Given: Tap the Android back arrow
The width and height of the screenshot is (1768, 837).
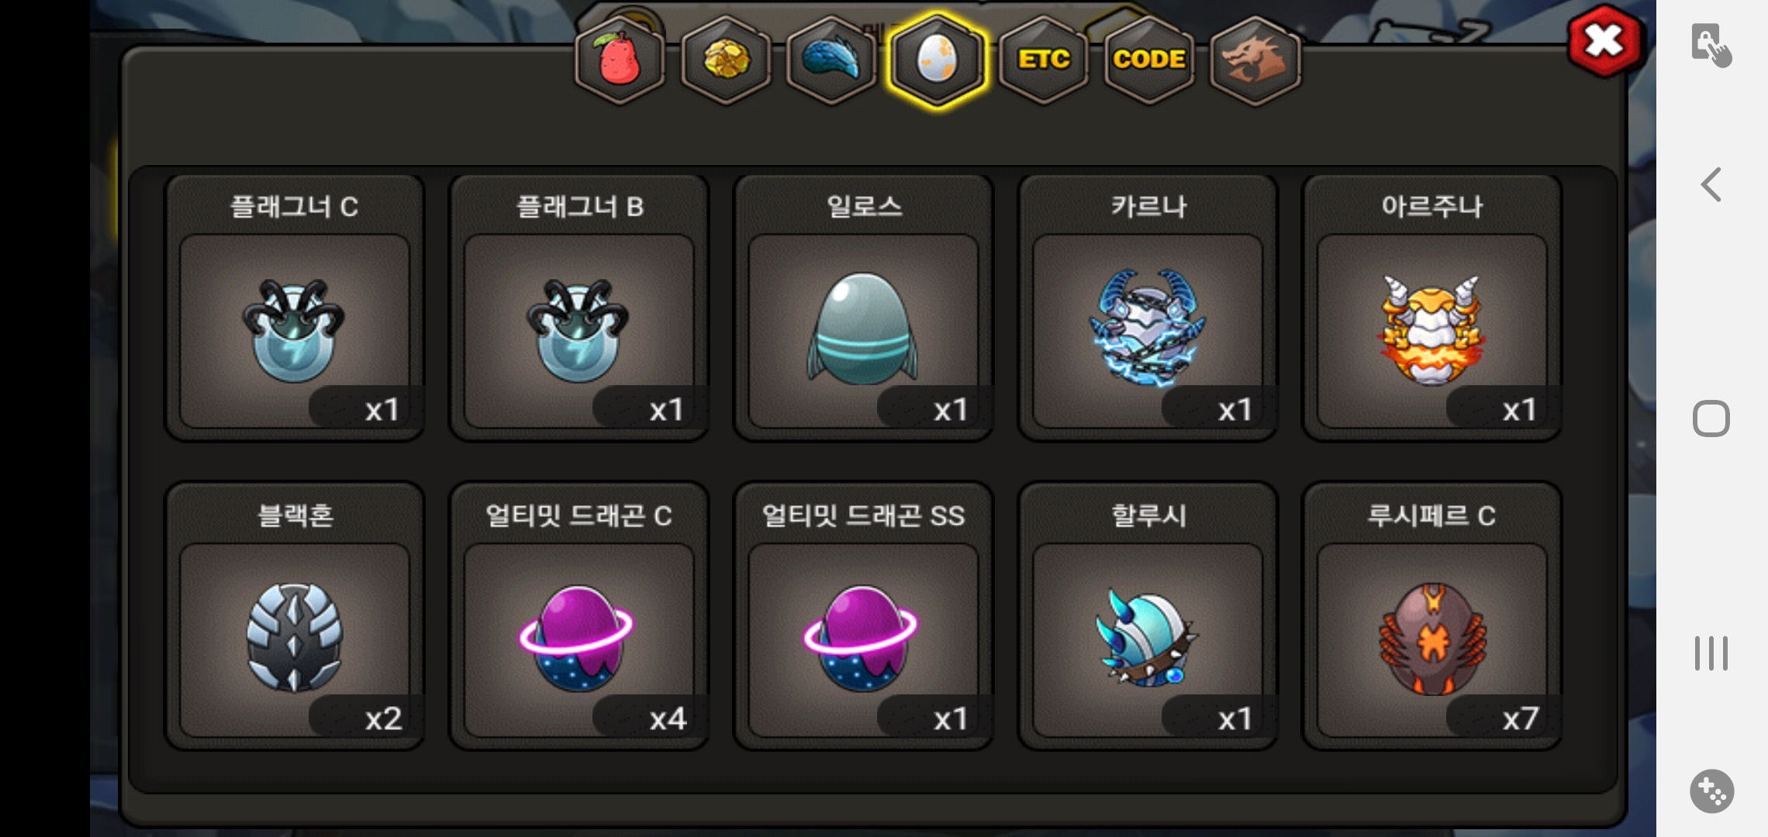Looking at the screenshot, I should click(x=1711, y=184).
